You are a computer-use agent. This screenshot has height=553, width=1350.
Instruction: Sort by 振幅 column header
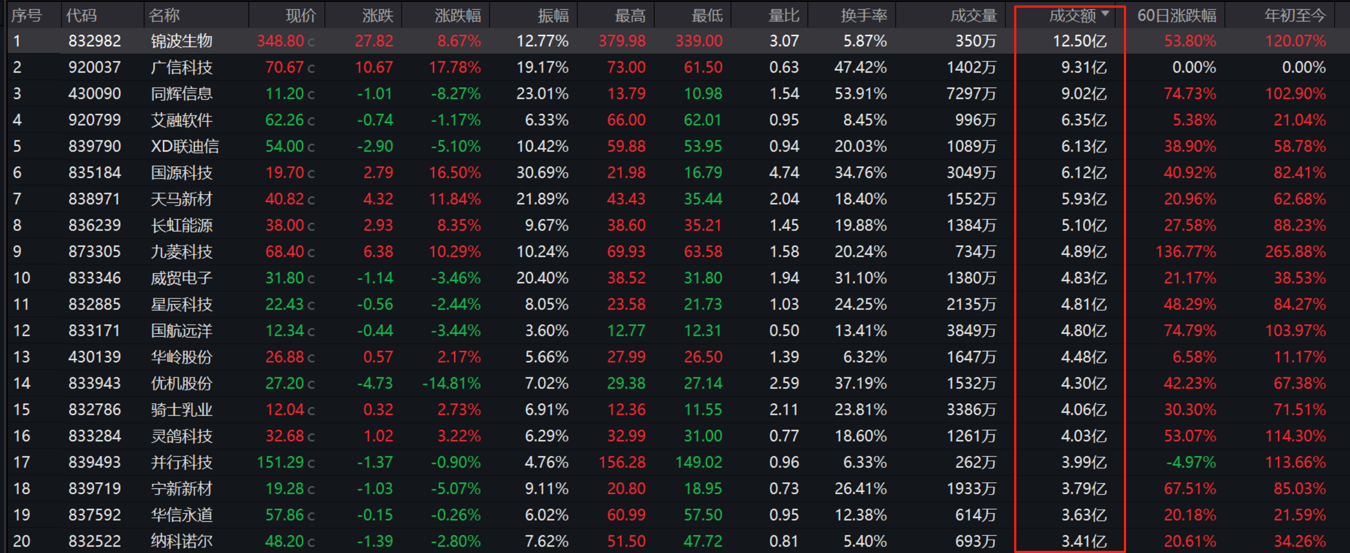click(x=553, y=15)
